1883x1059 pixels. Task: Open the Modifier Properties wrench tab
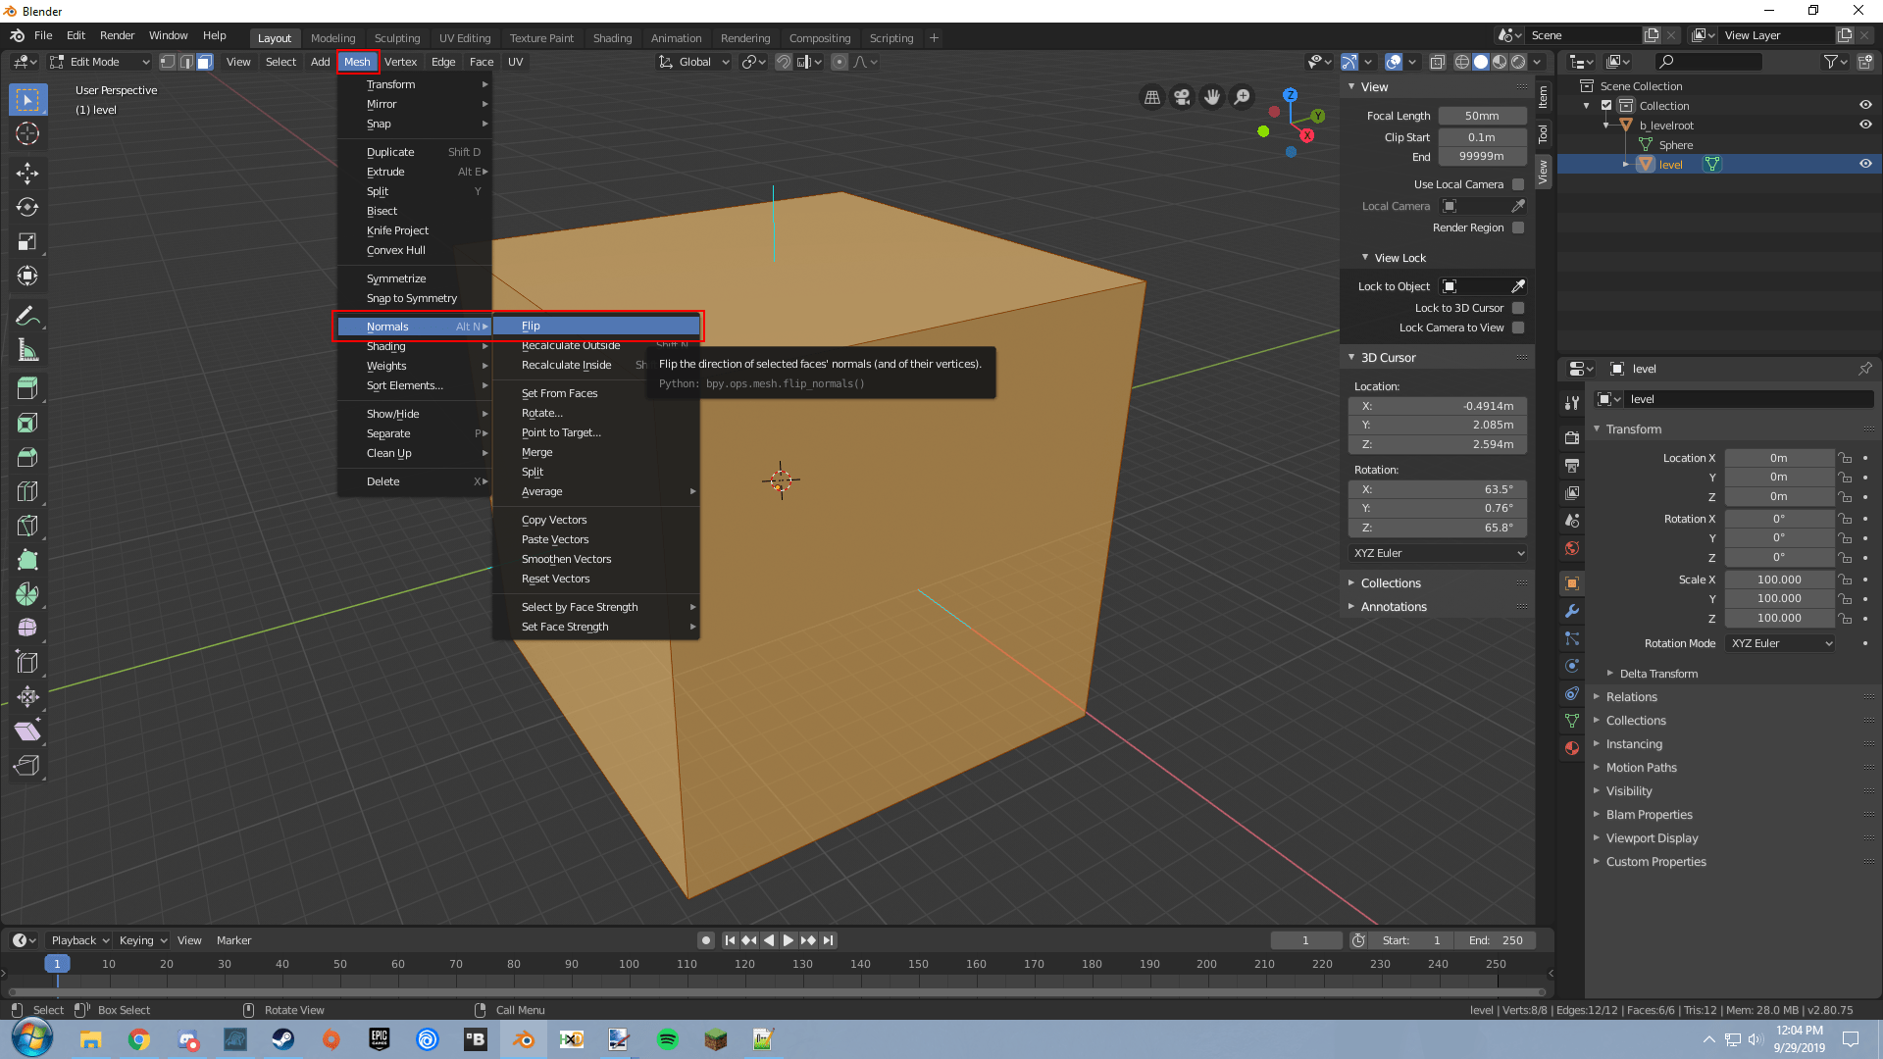(x=1572, y=611)
